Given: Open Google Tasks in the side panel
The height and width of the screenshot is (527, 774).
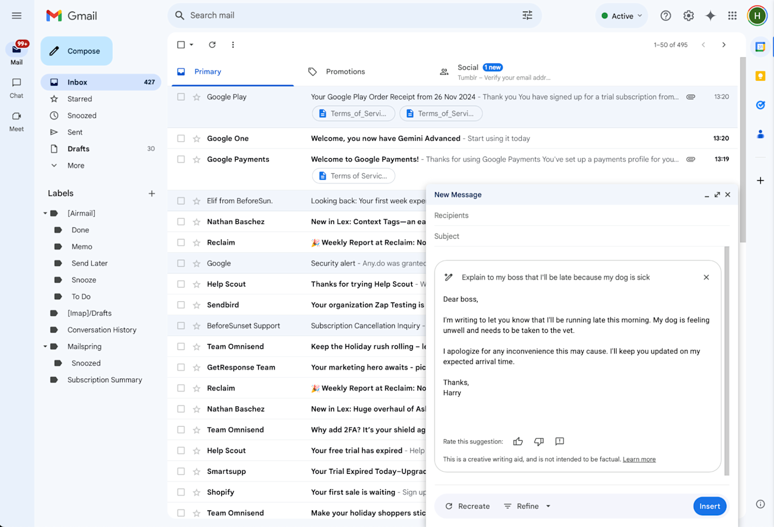Looking at the screenshot, I should pos(761,105).
